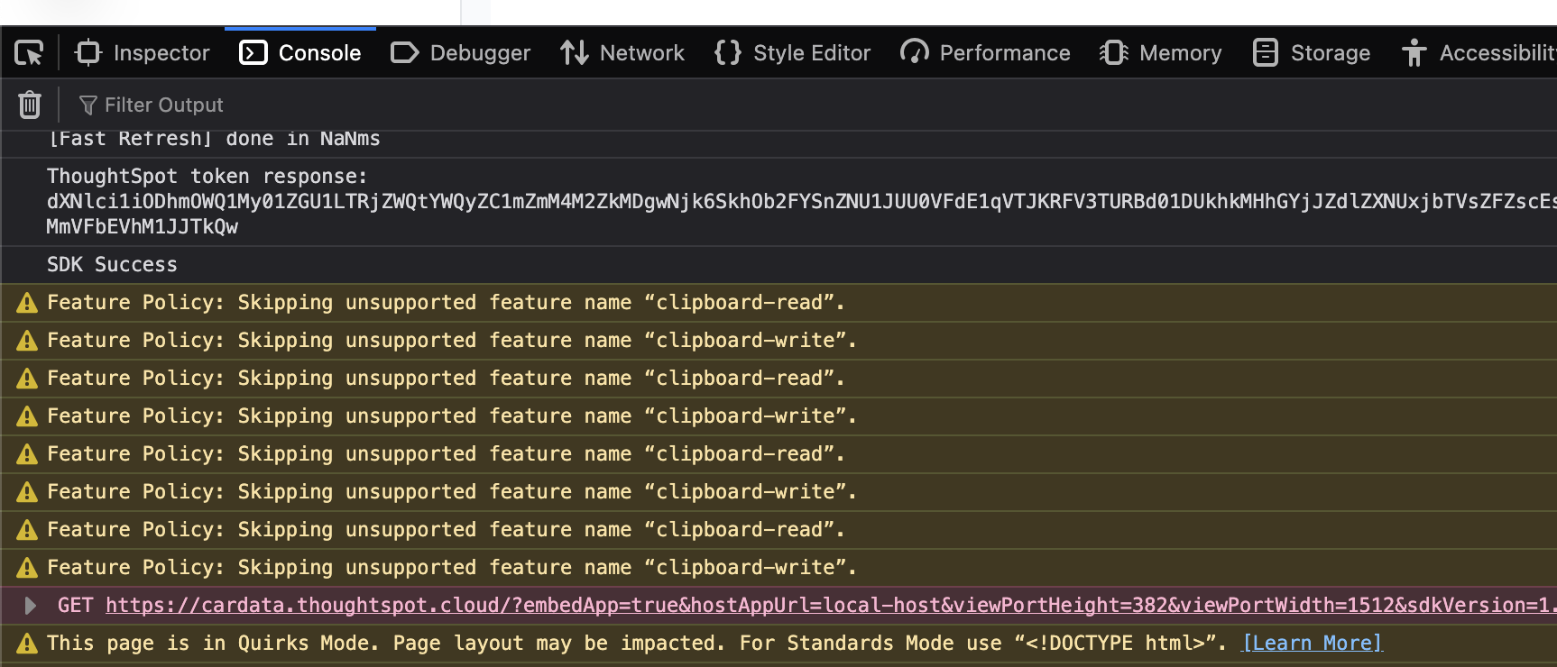
Task: Click the Learn More link
Action: tap(1313, 643)
